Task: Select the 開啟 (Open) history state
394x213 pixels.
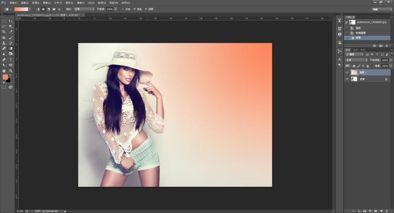Action: (359, 28)
